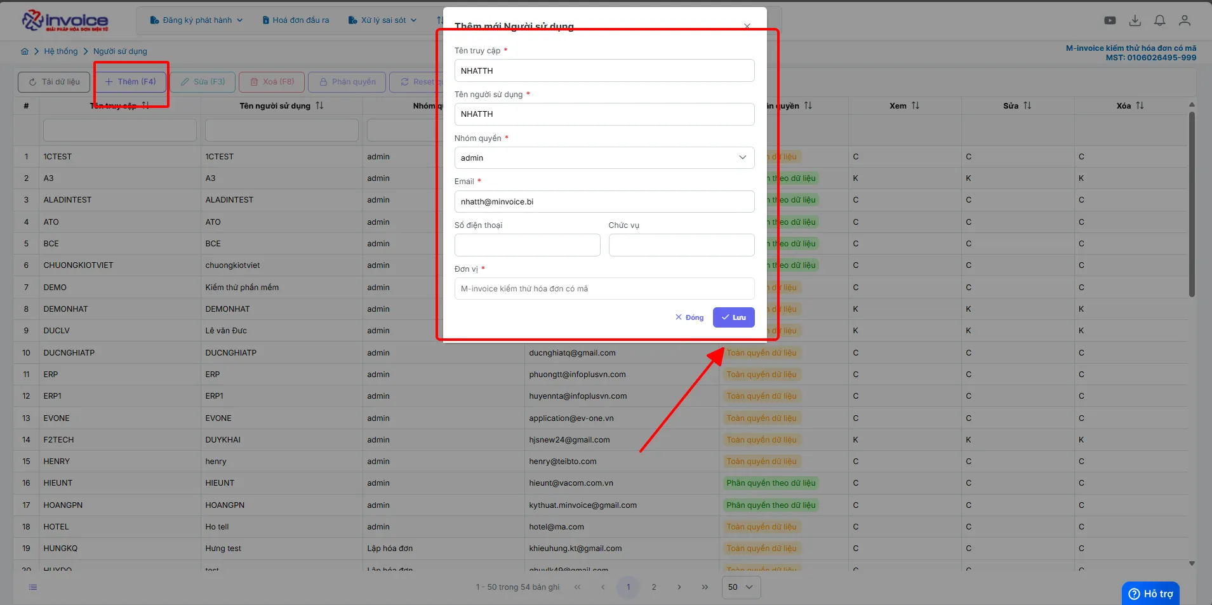Save the new user with Lưu

pos(733,317)
